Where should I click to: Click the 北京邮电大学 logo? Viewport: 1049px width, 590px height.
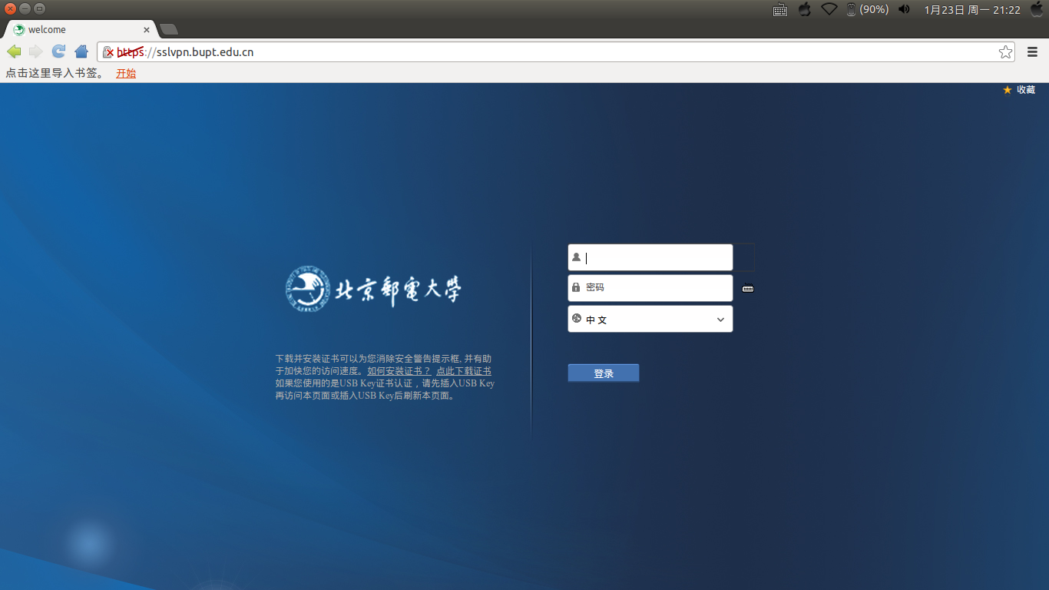(x=374, y=289)
